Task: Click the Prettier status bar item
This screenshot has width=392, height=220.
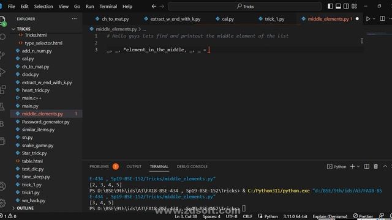Action: click(x=363, y=216)
